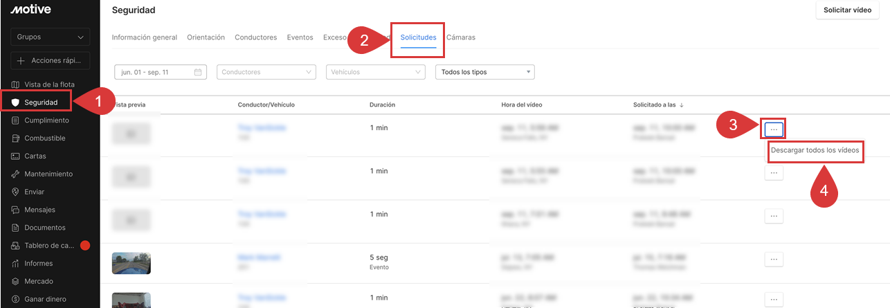Image resolution: width=890 pixels, height=308 pixels.
Task: Open the Conductores filter dropdown
Action: tap(266, 72)
